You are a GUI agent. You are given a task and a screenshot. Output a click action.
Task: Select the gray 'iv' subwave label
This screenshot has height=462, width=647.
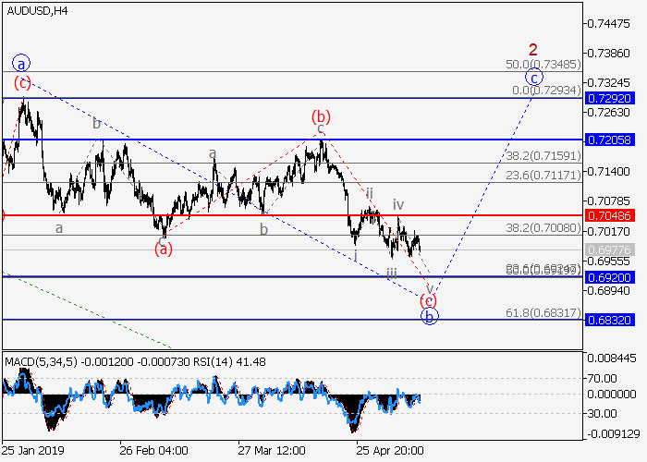coord(398,204)
